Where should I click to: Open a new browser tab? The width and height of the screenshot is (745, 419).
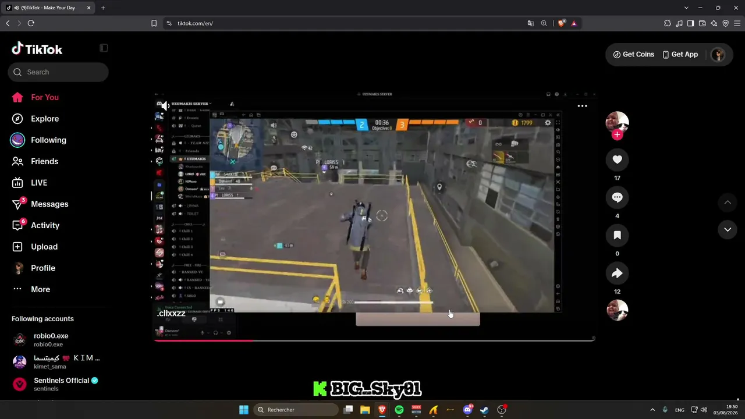pyautogui.click(x=103, y=8)
